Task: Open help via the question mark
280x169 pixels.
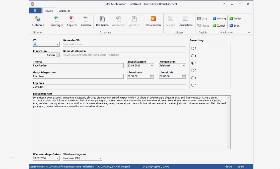Action: pyautogui.click(x=224, y=4)
